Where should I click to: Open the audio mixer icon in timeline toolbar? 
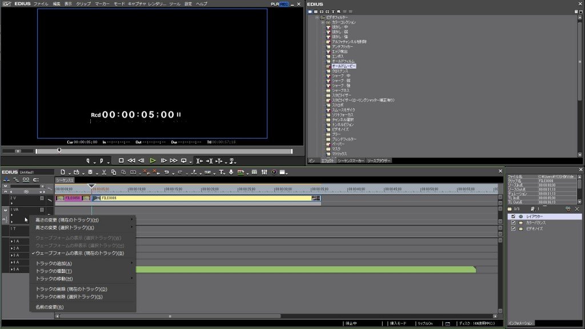264,172
